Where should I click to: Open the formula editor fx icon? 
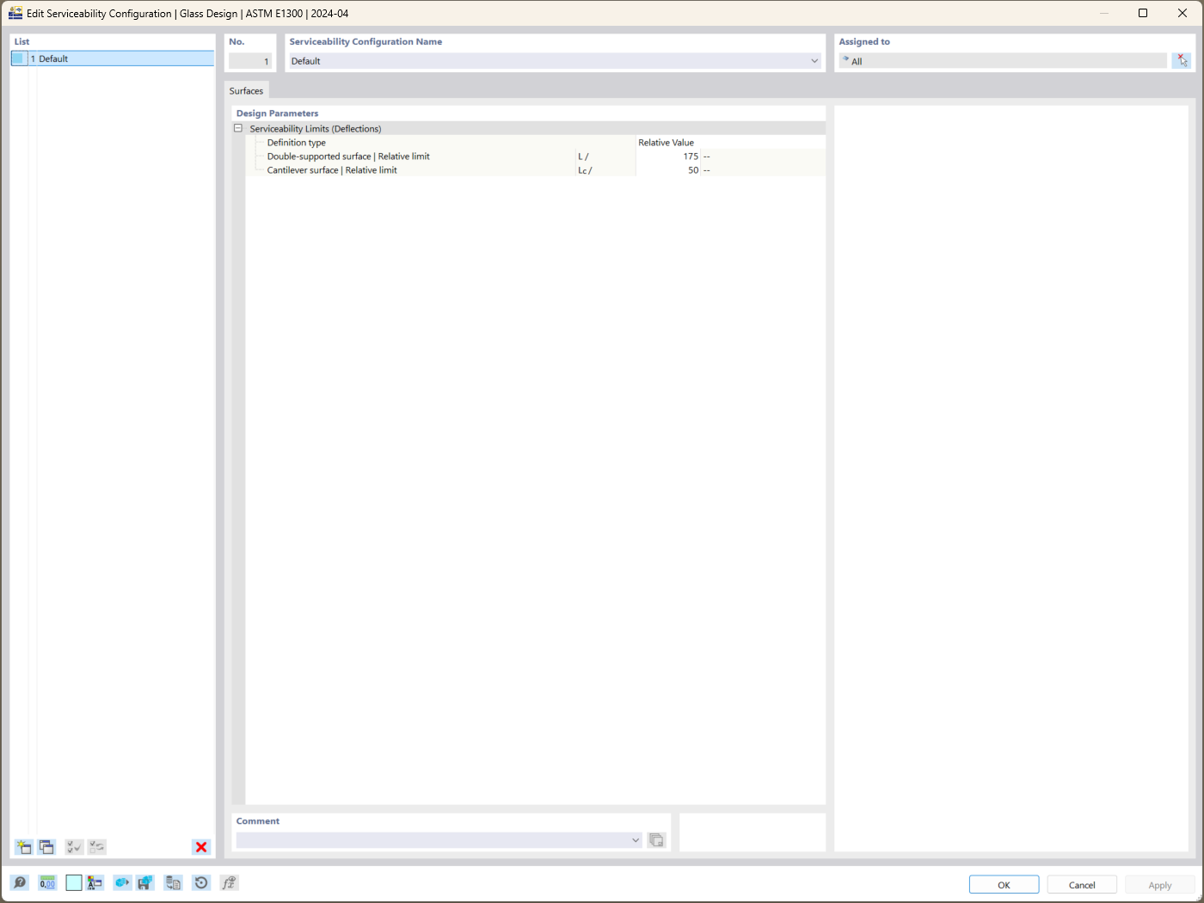(229, 882)
